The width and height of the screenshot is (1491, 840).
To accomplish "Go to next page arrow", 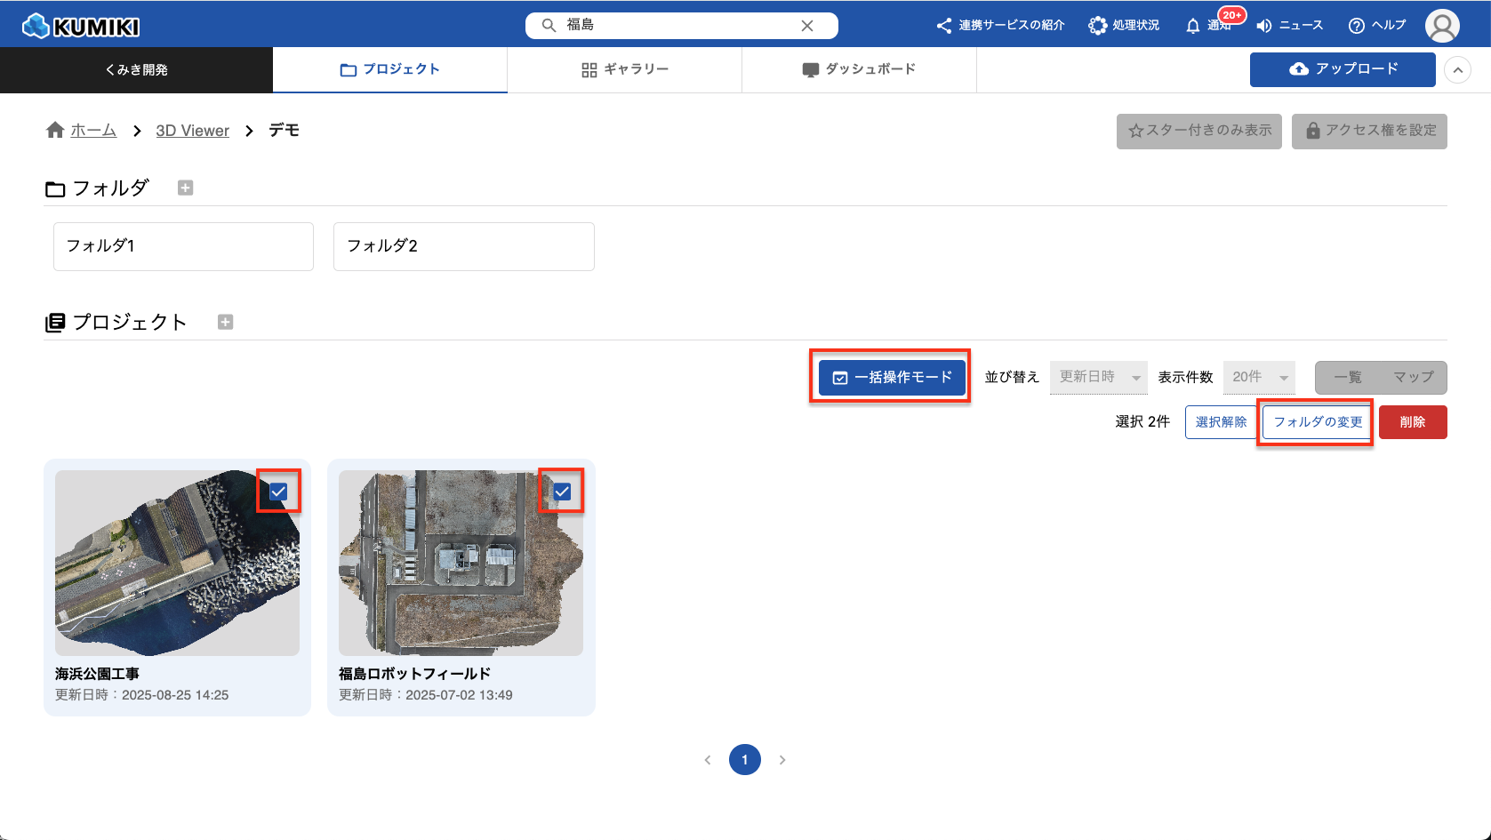I will tap(782, 760).
